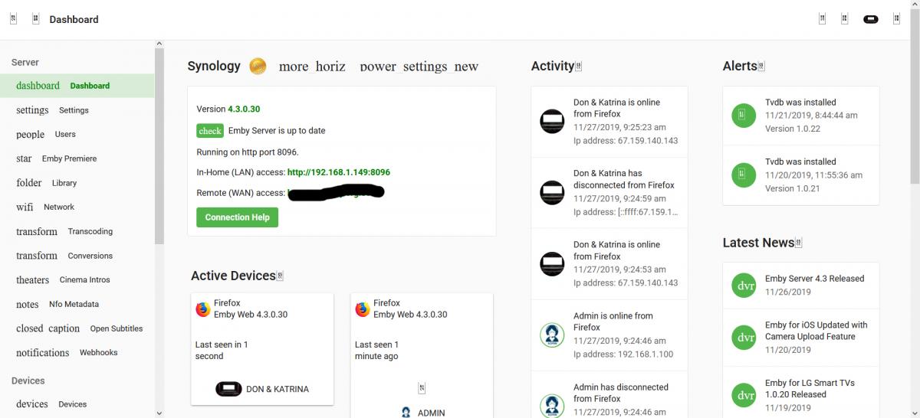Open Webhooks in the sidebar

coord(77,353)
